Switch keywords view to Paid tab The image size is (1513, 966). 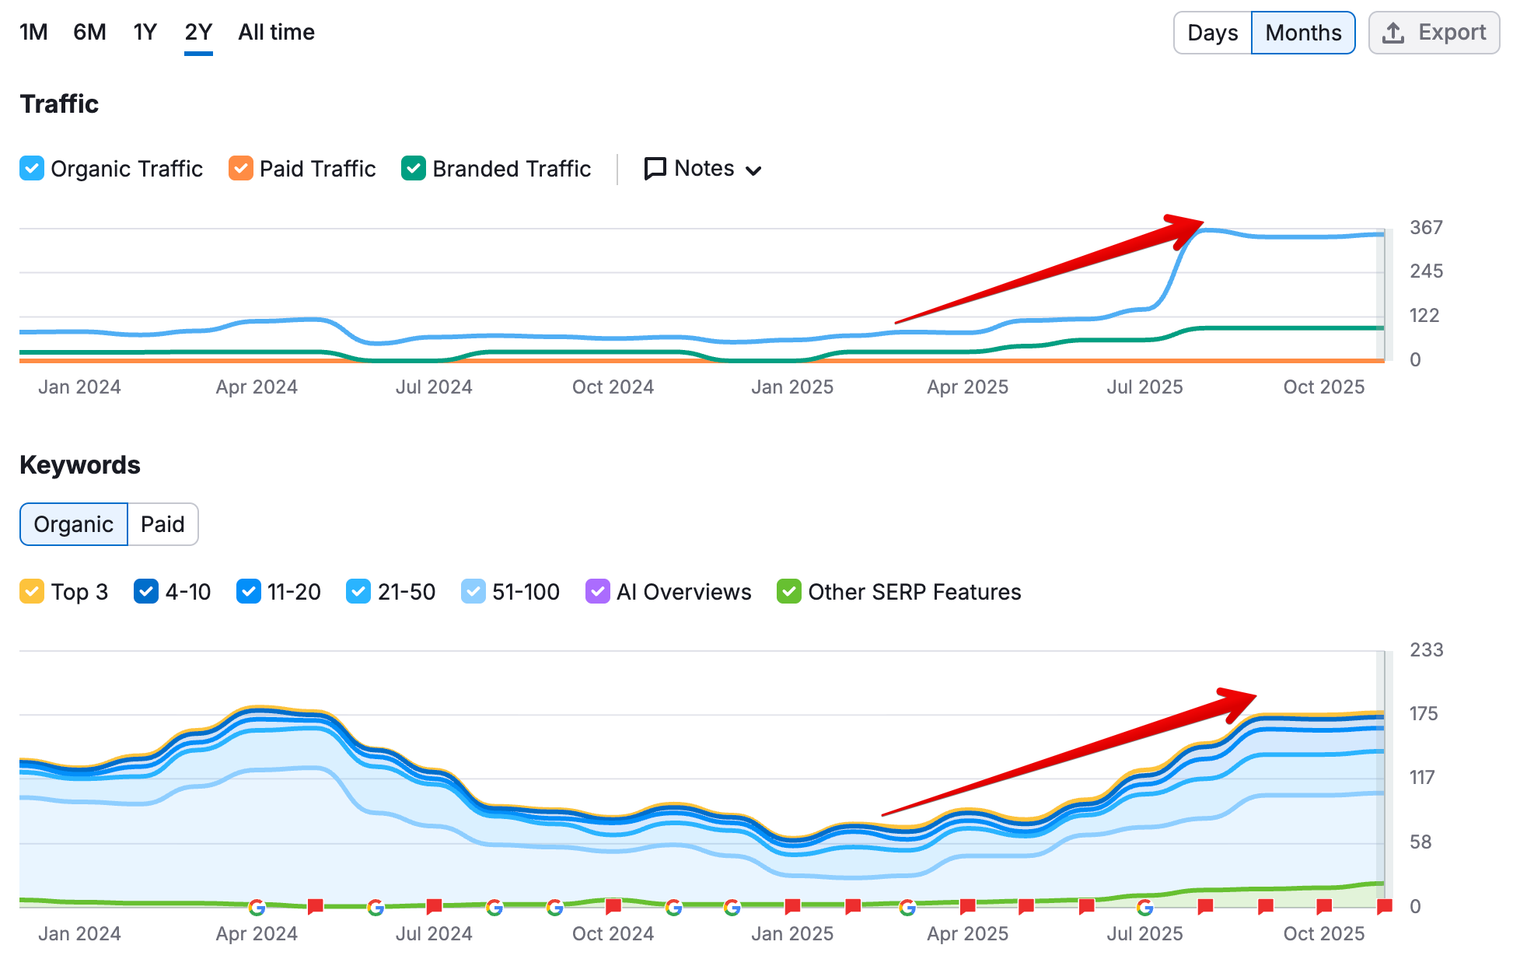tap(162, 524)
